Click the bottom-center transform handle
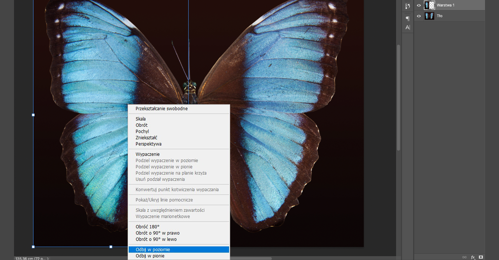Image resolution: width=499 pixels, height=260 pixels. [x=111, y=247]
